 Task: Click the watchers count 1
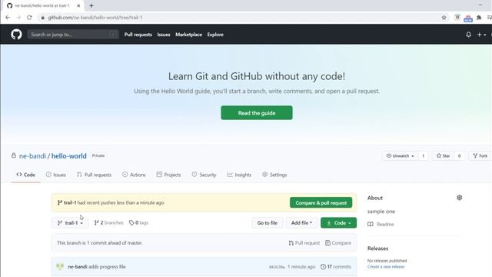tap(423, 155)
